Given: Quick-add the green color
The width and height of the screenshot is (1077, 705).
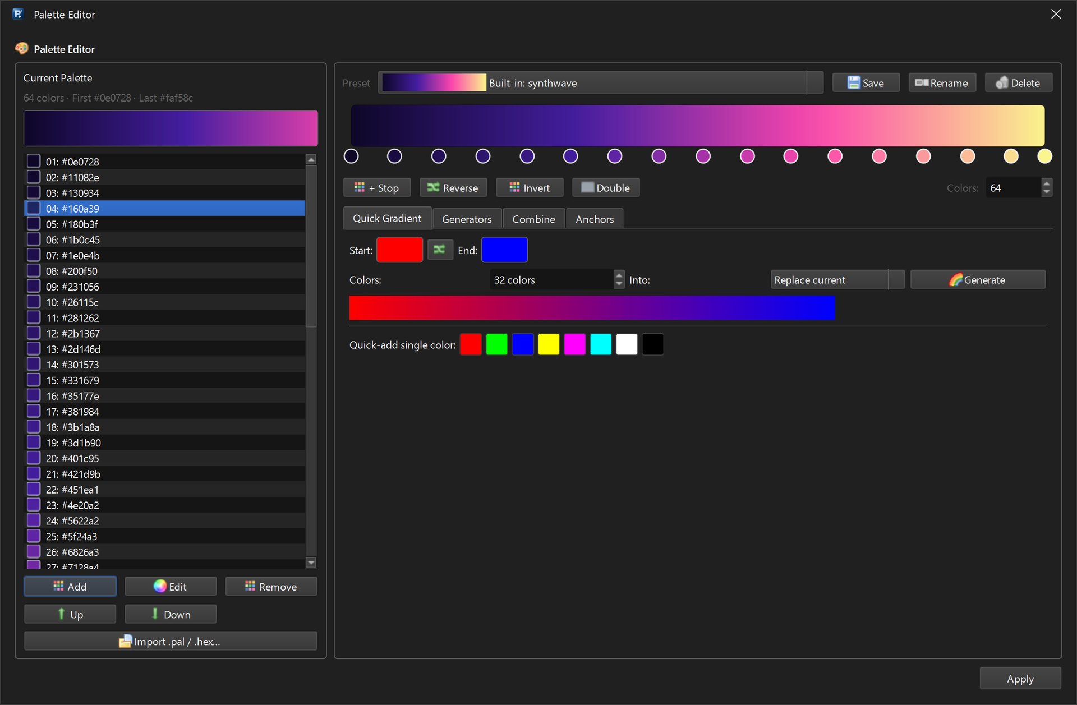Looking at the screenshot, I should coord(496,344).
